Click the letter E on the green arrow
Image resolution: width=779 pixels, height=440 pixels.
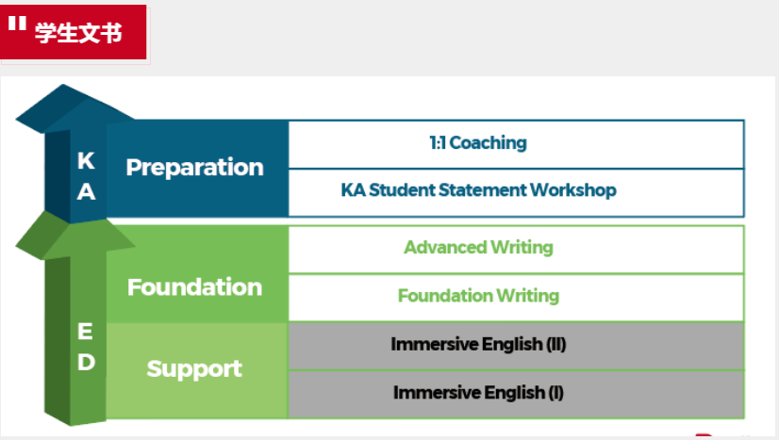pos(86,332)
